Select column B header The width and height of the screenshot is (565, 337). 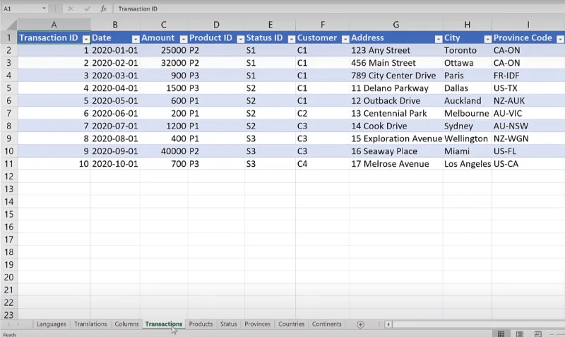[x=115, y=25]
